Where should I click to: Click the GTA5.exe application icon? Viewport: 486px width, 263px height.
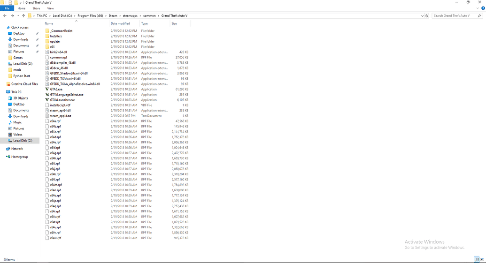click(x=47, y=89)
